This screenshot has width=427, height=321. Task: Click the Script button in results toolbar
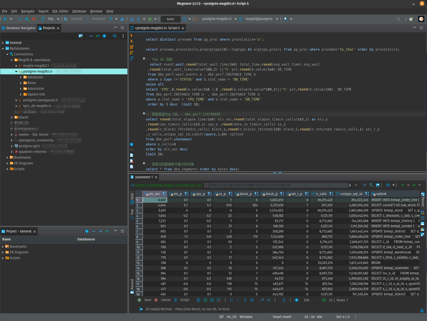coord(182,300)
